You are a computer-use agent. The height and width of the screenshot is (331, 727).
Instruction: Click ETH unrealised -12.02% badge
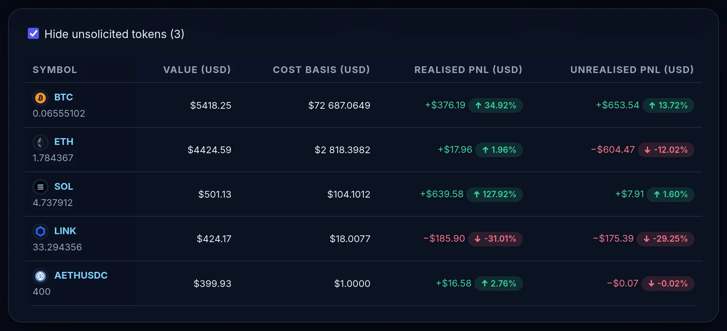pyautogui.click(x=666, y=150)
